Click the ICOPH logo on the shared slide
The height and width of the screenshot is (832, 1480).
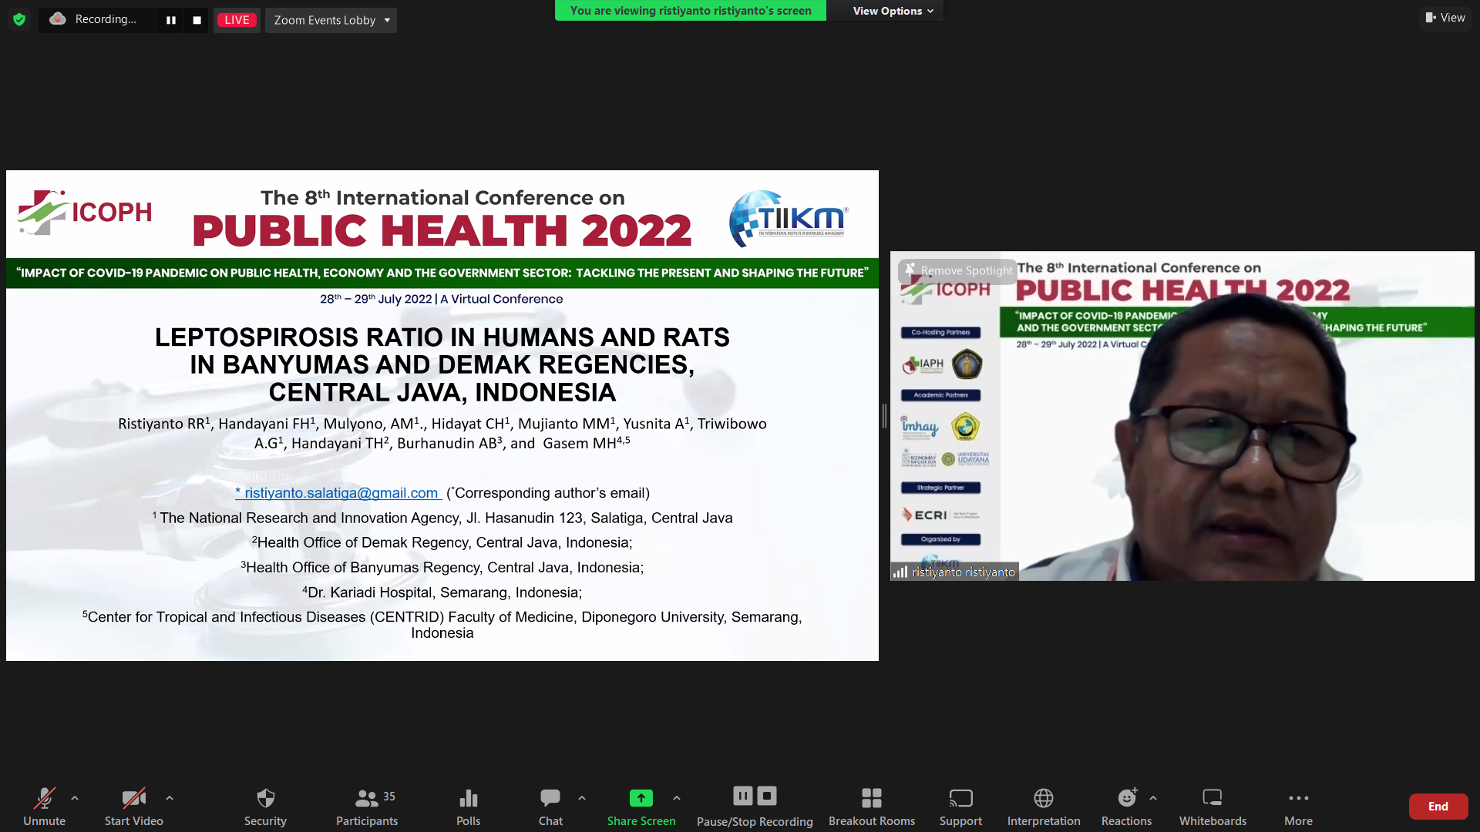85,212
